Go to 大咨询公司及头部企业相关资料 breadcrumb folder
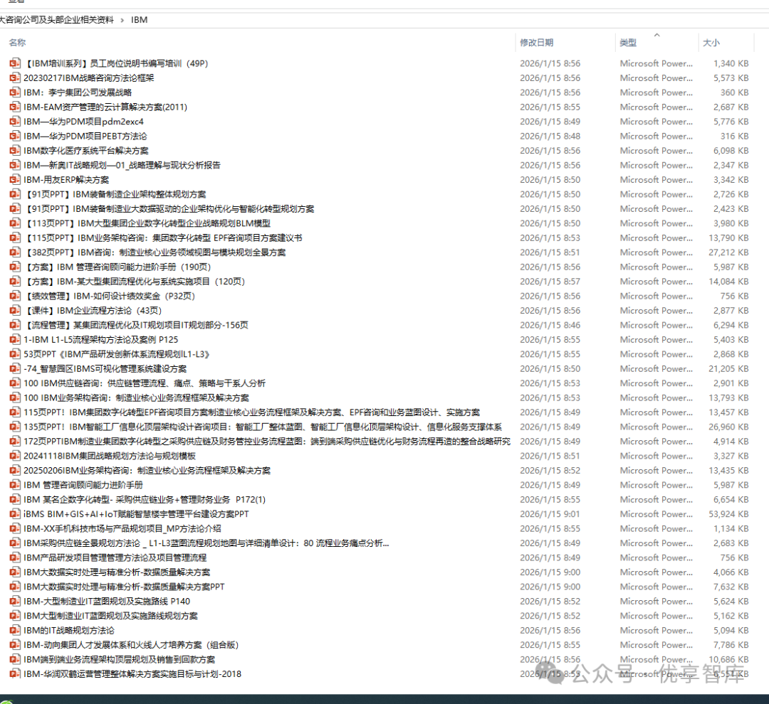The width and height of the screenshot is (769, 704). coord(56,20)
